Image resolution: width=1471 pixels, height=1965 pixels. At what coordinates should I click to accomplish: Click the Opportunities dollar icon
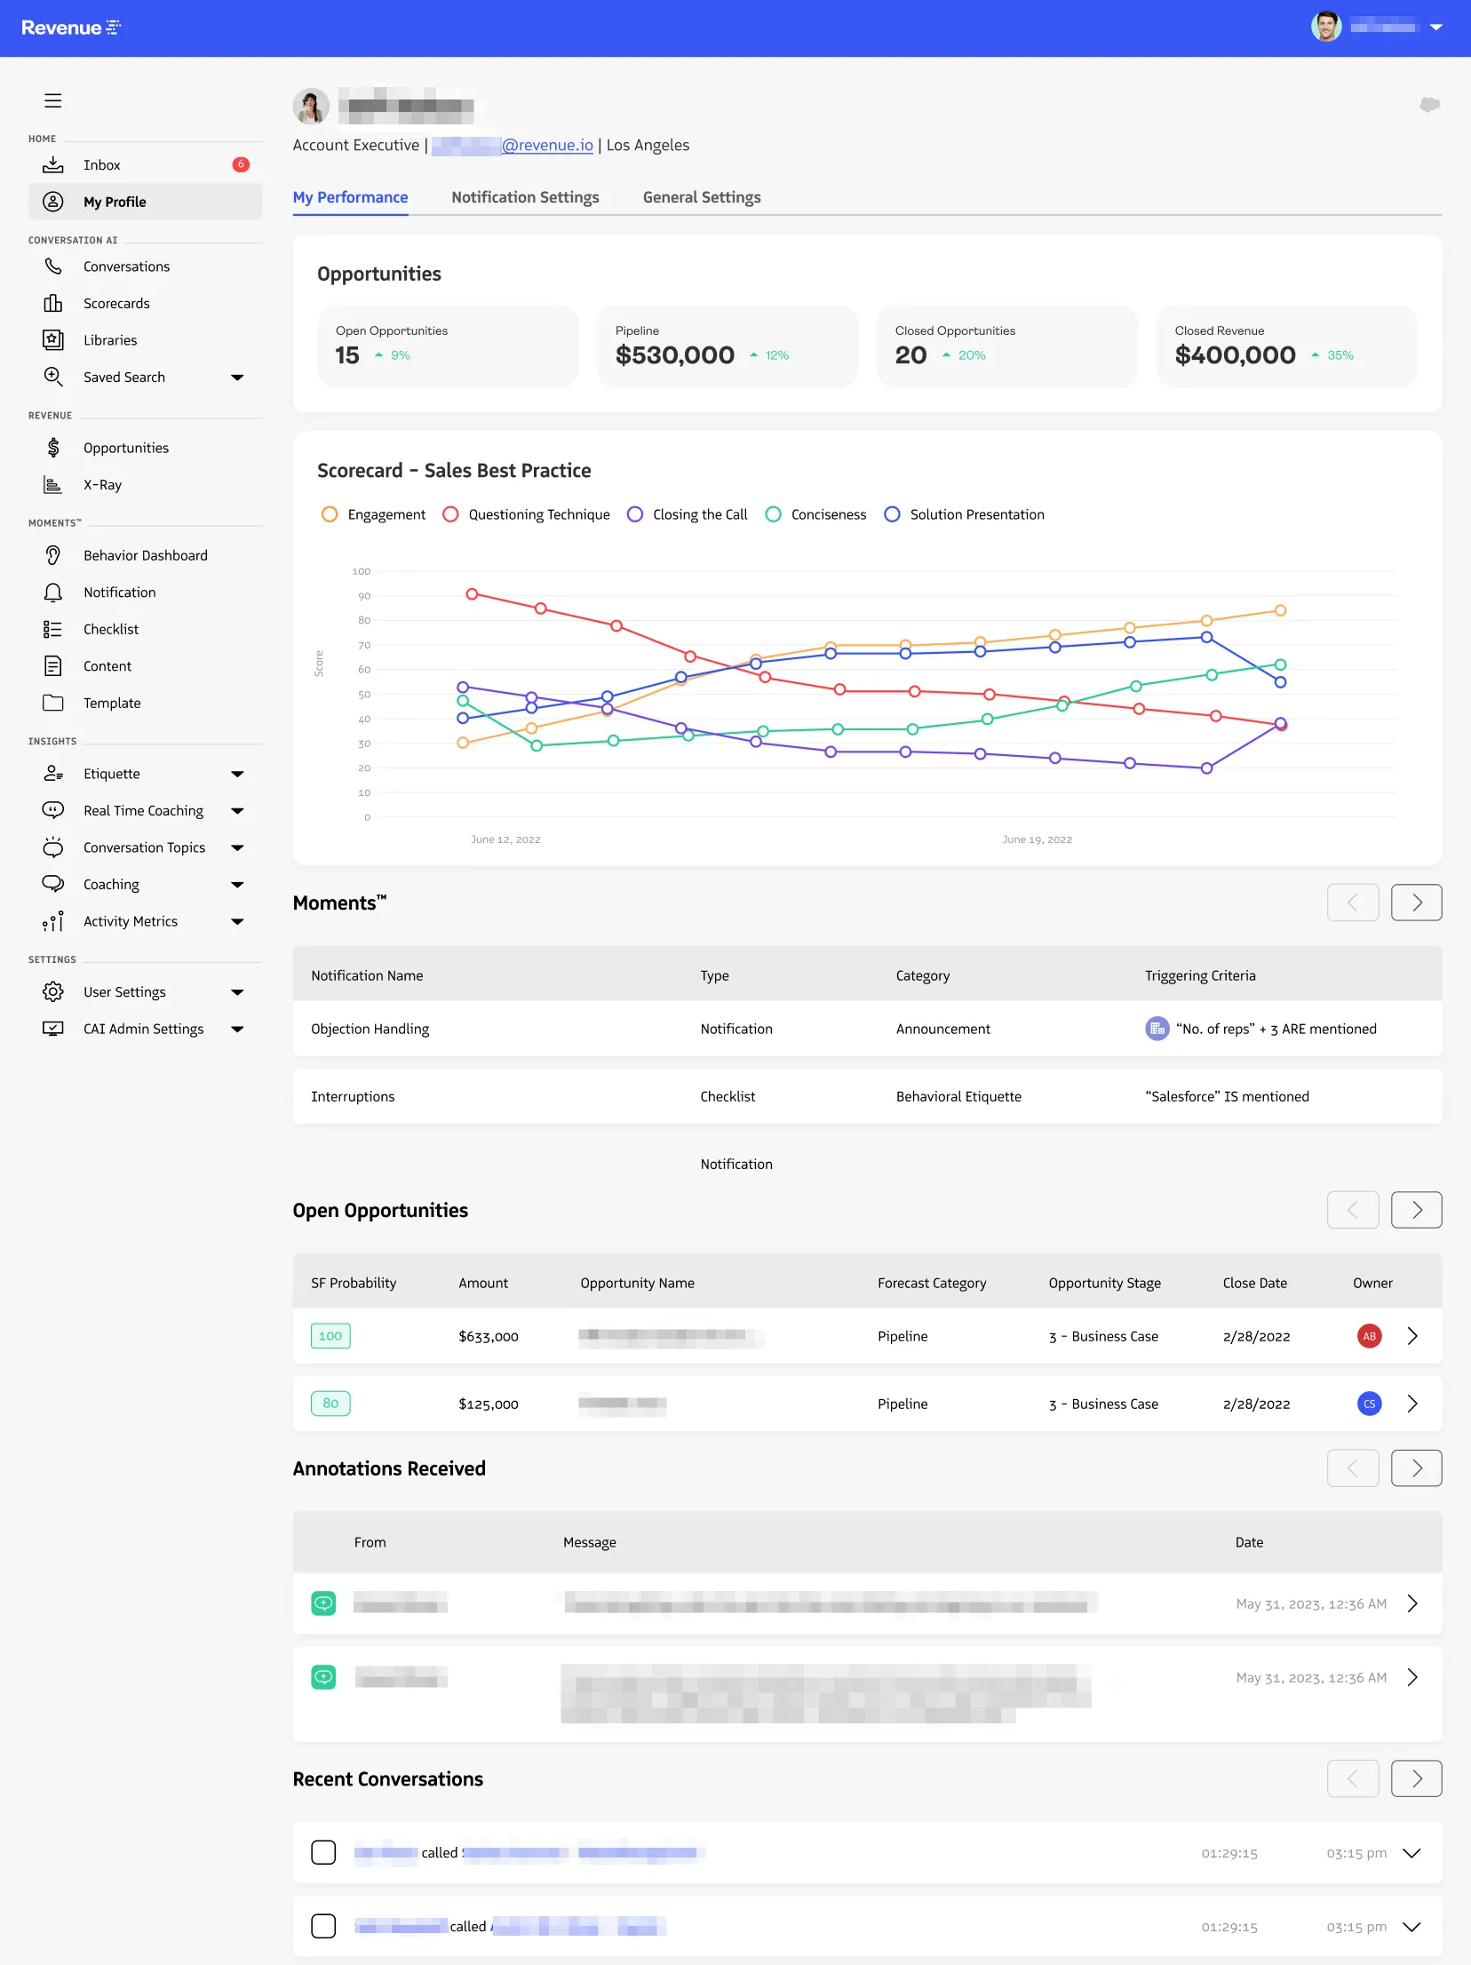[x=53, y=448]
